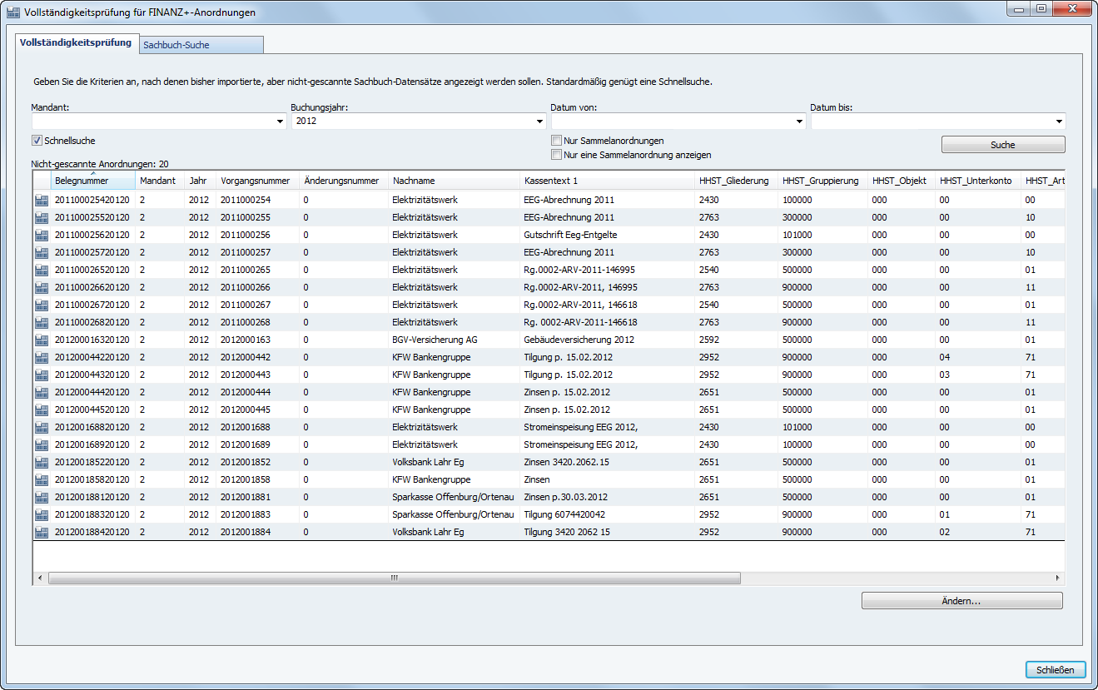1098x690 pixels.
Task: Disable the Schnellsuche checkbox
Action: point(37,141)
